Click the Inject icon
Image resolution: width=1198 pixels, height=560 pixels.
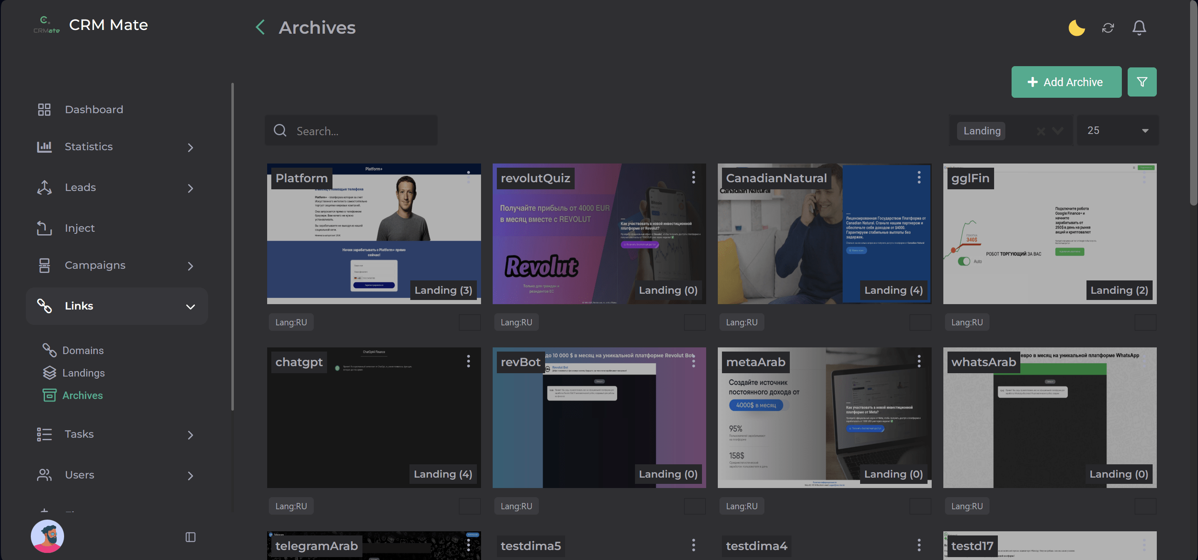[x=44, y=228]
